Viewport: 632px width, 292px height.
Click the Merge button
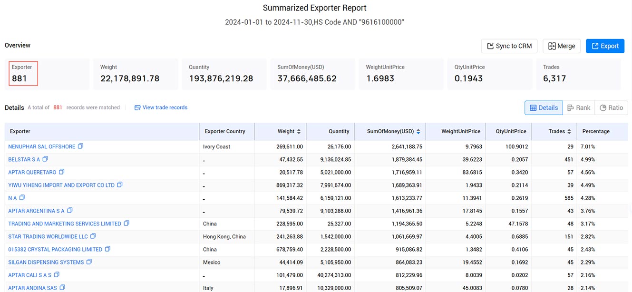(x=562, y=46)
